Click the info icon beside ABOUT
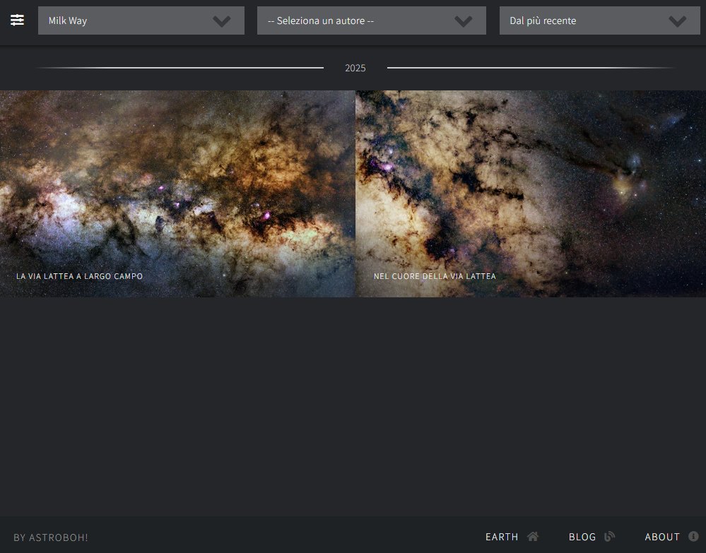 [x=693, y=537]
